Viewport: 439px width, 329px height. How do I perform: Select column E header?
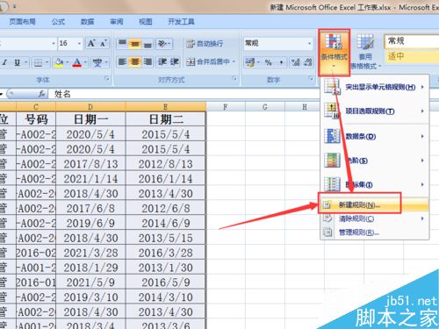tap(166, 106)
